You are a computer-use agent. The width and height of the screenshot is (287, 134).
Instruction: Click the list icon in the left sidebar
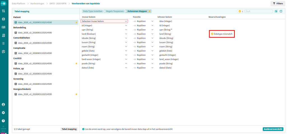tap(3, 43)
